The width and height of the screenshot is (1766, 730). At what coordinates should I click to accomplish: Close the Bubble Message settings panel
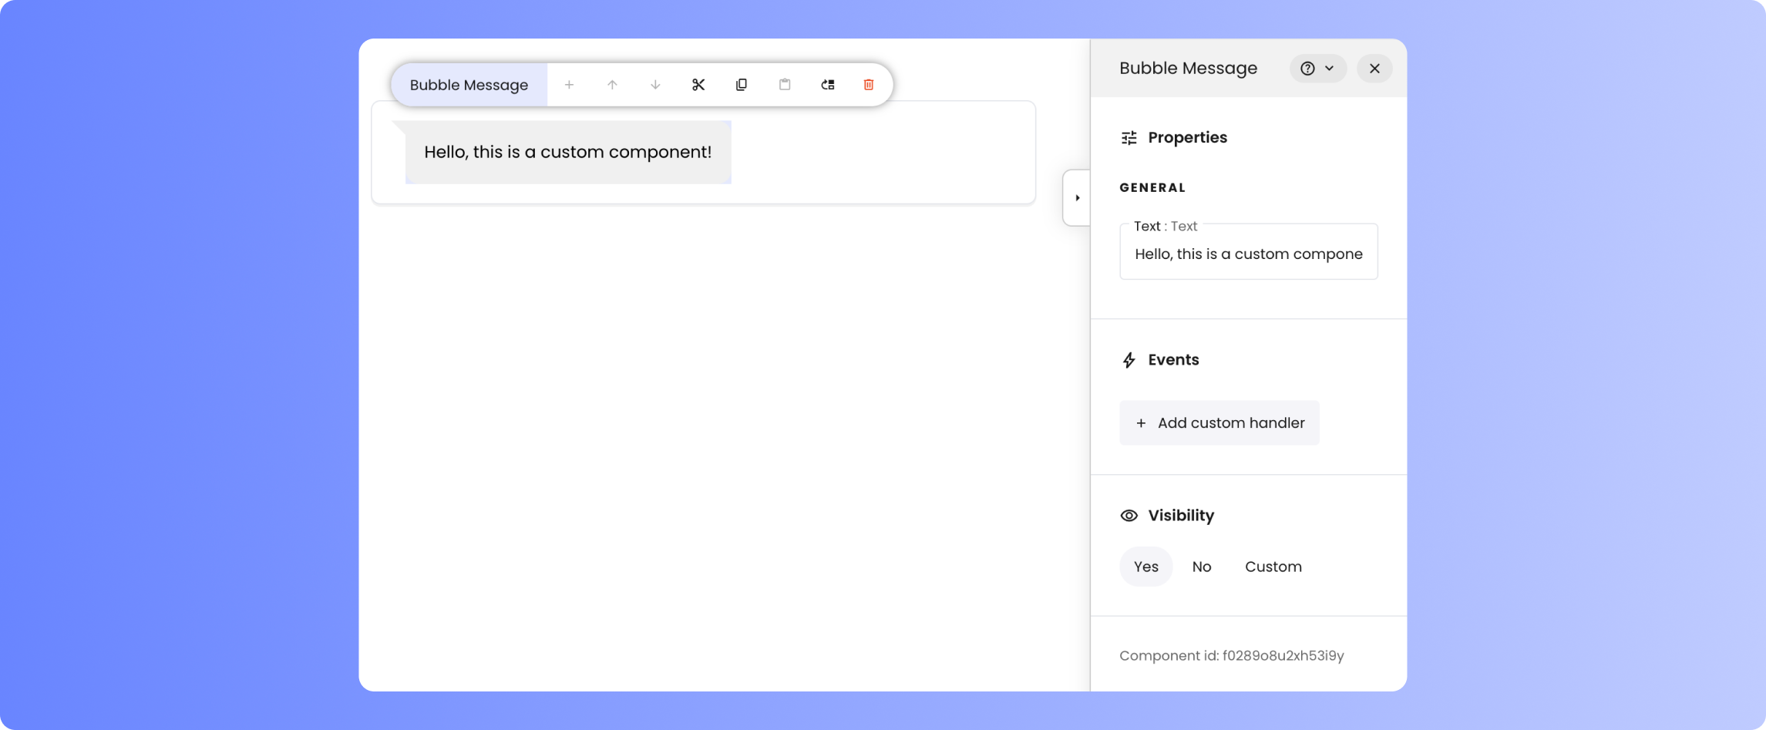click(1374, 69)
